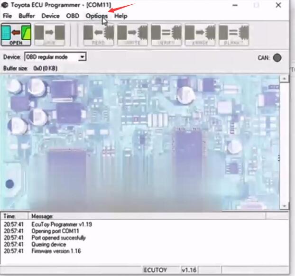
Task: Open the Help menu
Action: [121, 16]
